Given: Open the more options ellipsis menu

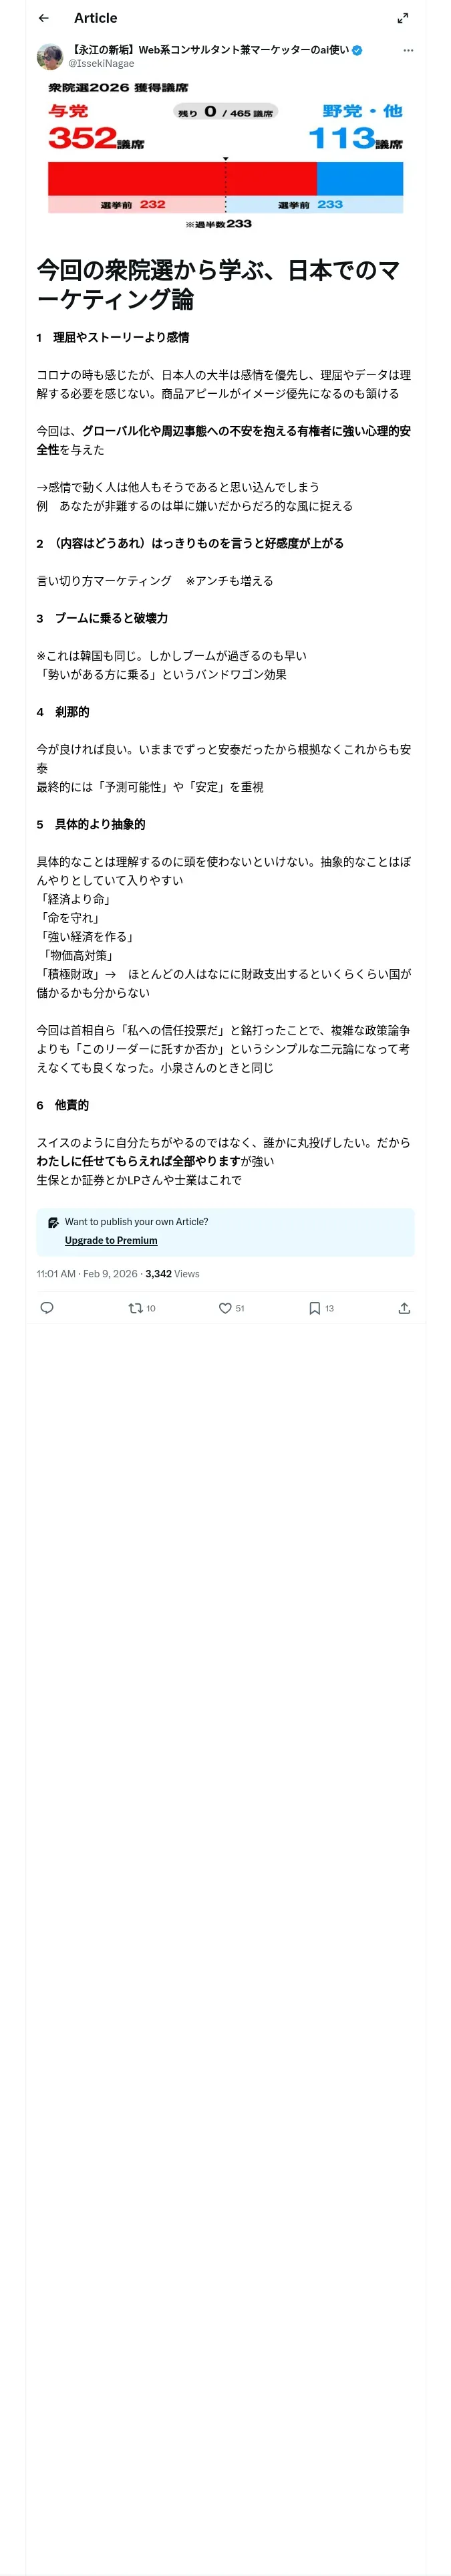Looking at the screenshot, I should coord(407,50).
